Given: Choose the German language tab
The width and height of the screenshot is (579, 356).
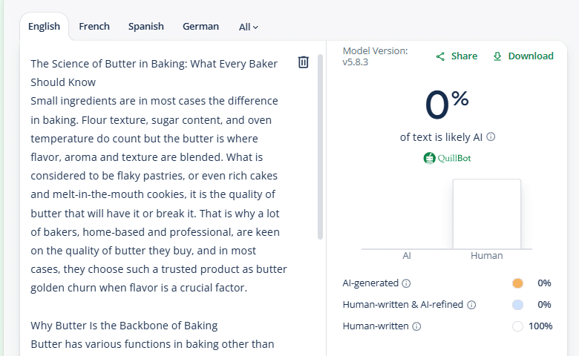Looking at the screenshot, I should pyautogui.click(x=200, y=27).
